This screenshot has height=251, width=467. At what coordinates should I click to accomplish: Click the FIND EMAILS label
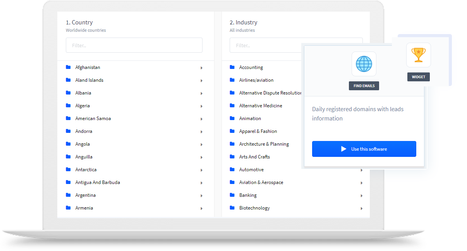coord(364,86)
